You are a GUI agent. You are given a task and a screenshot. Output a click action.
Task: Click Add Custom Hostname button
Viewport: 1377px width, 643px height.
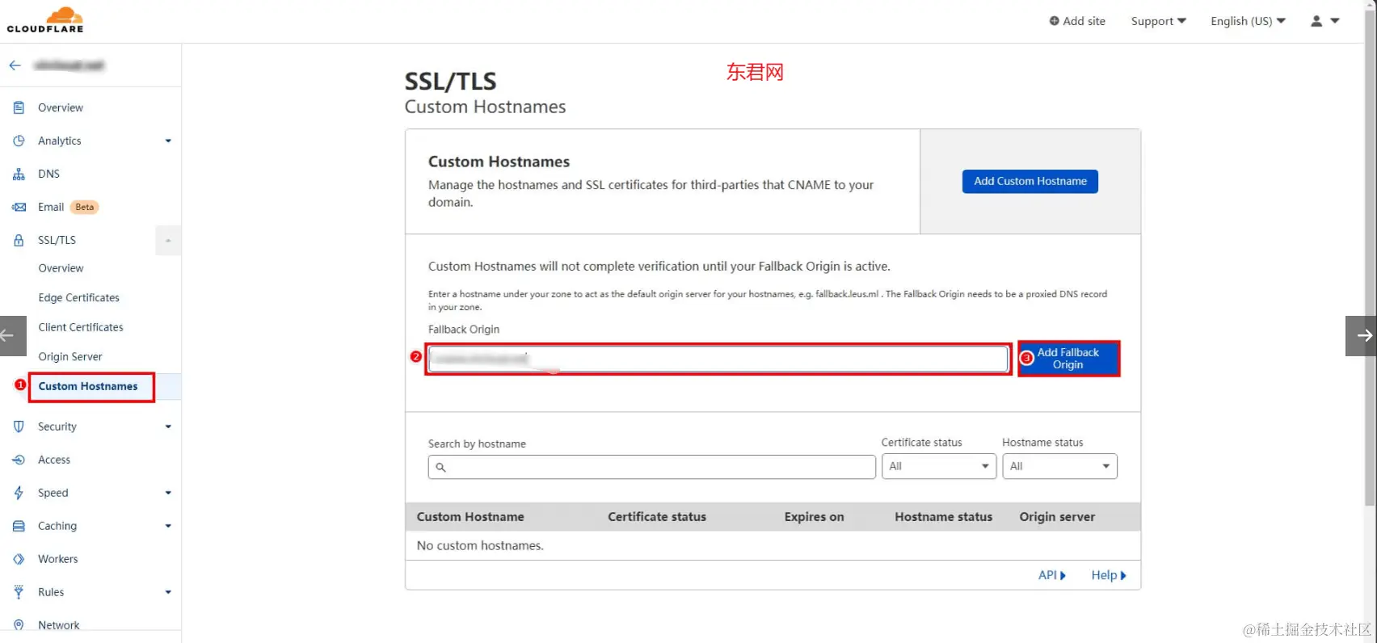[1030, 181]
